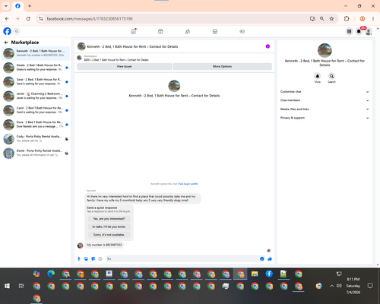The height and width of the screenshot is (304, 380).
Task: Open the notifications bell icon
Action: click(359, 31)
